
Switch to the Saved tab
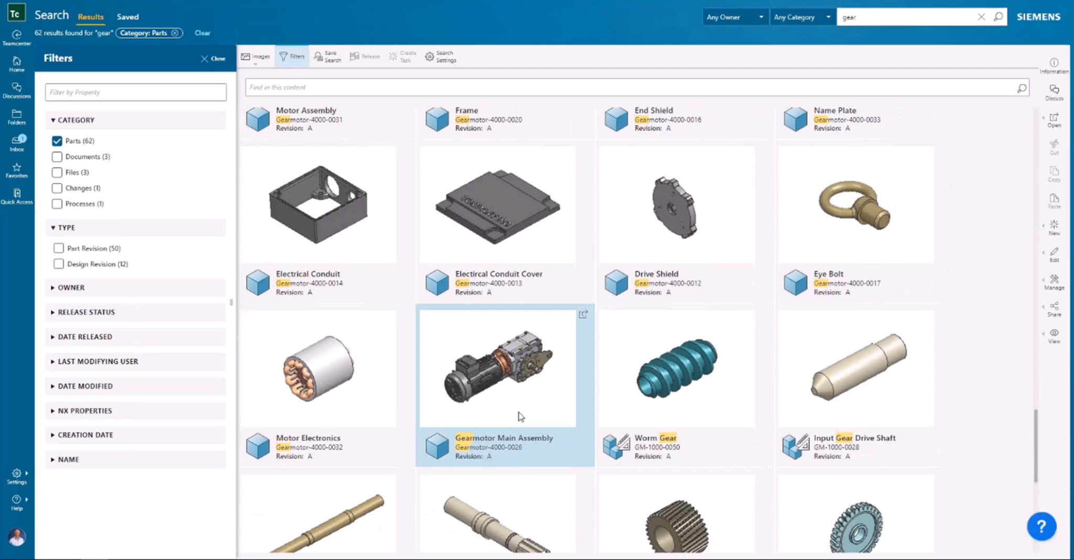[127, 17]
